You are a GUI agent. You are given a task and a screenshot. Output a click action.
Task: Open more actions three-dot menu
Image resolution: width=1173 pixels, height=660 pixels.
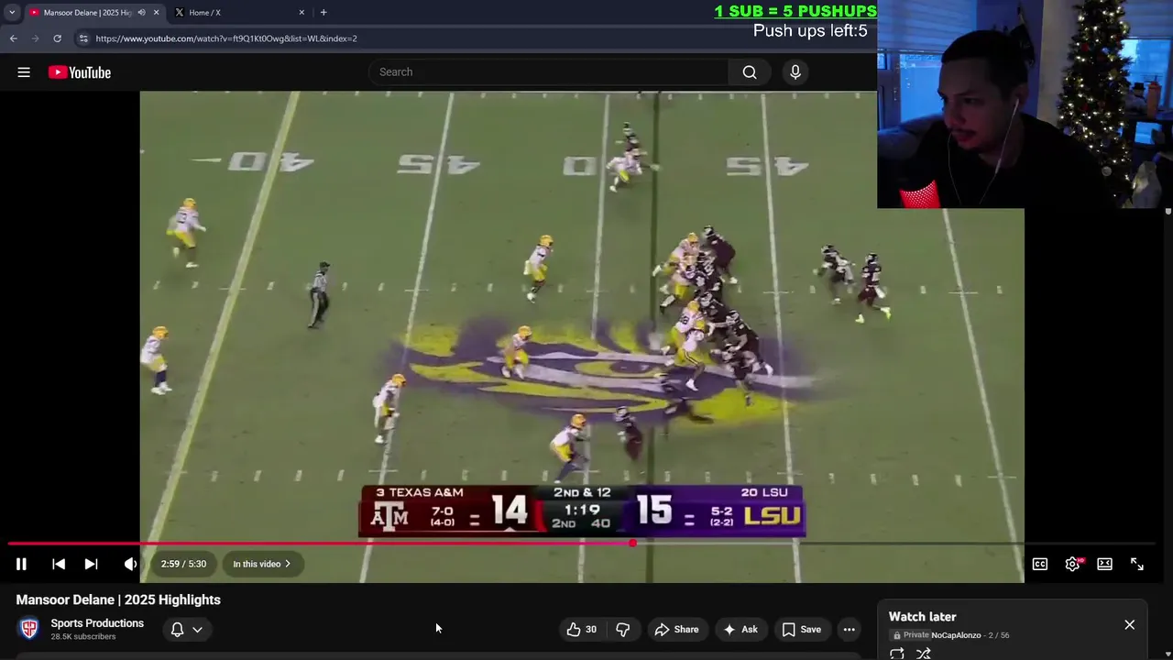[850, 629]
